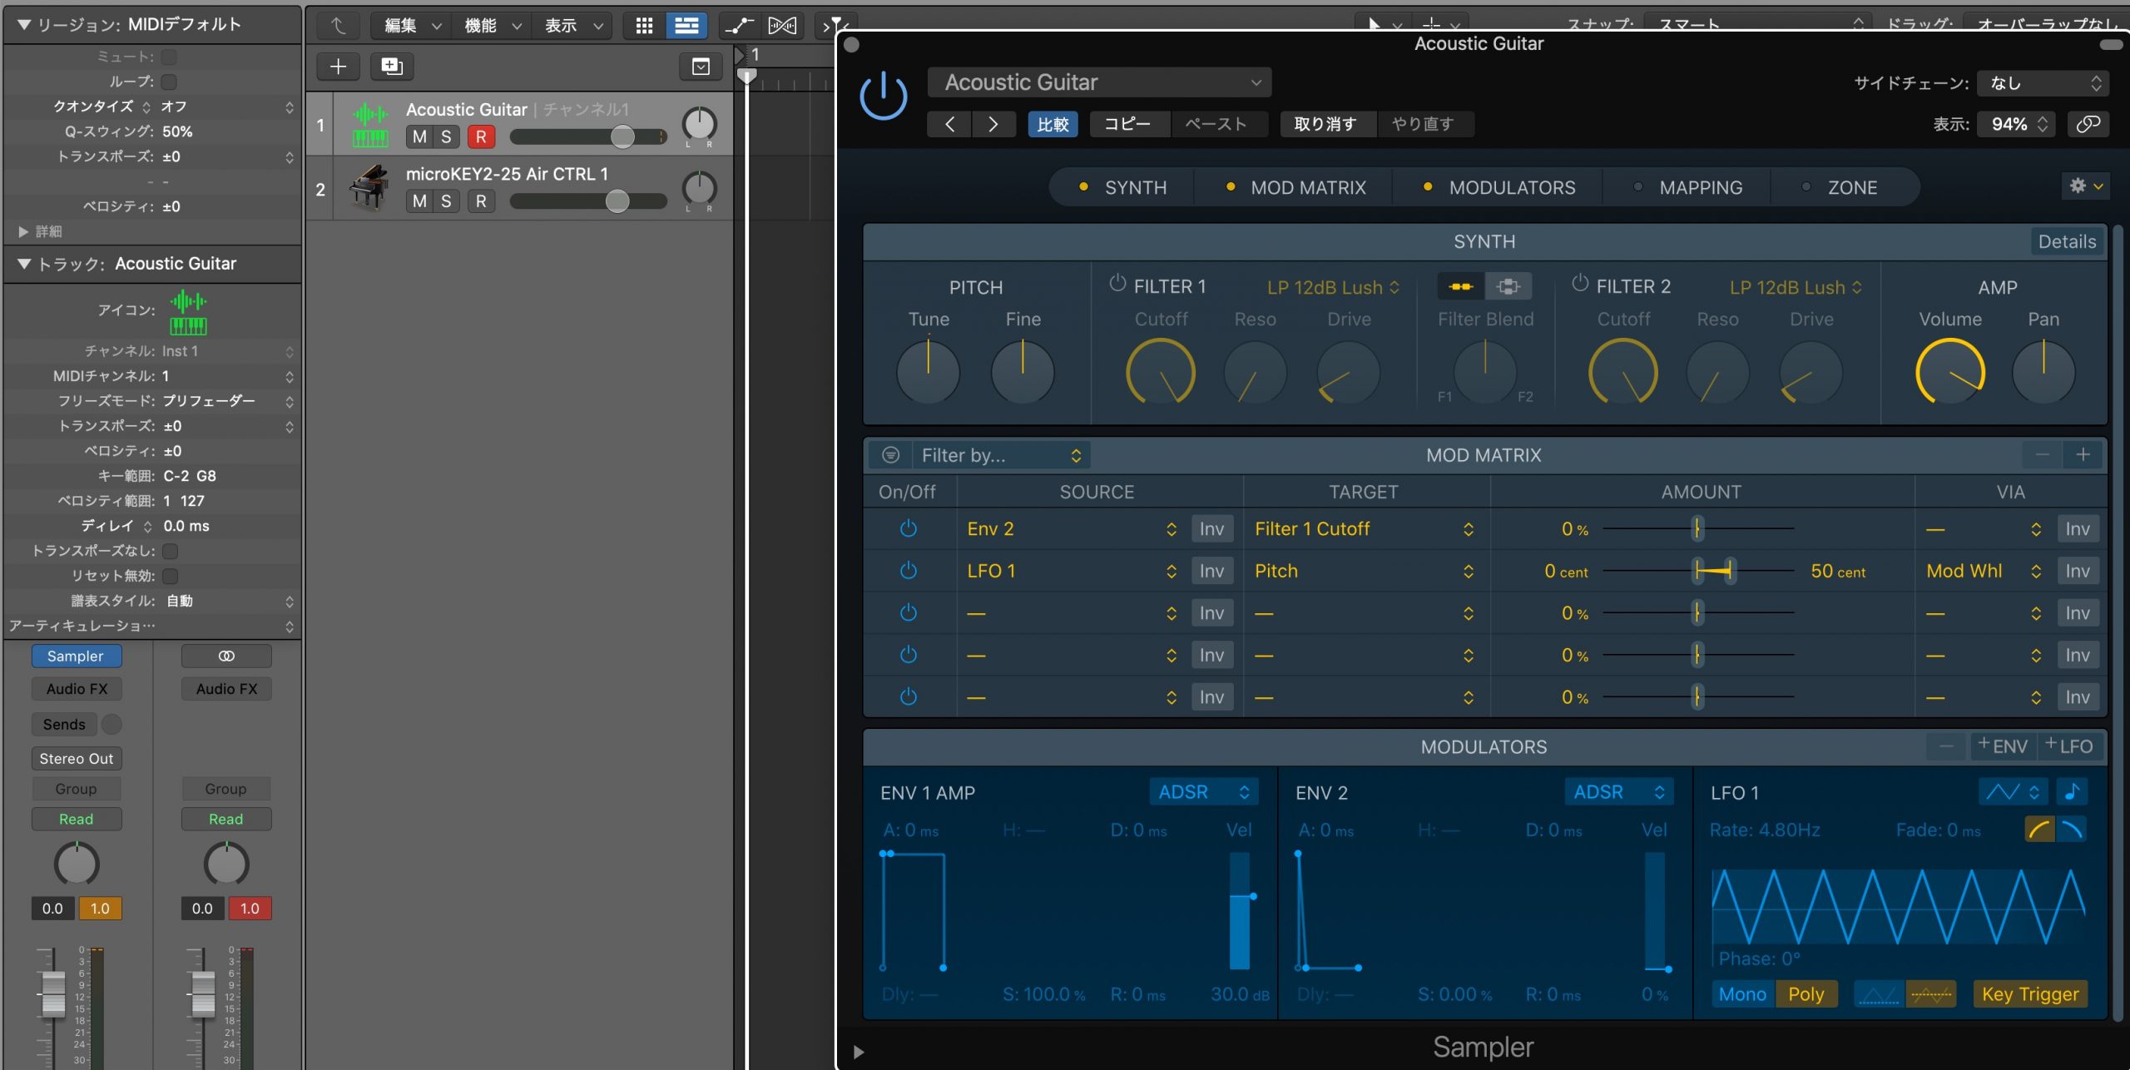
Task: Open Filter 1 type LP 12dB Lush menu
Action: [1333, 287]
